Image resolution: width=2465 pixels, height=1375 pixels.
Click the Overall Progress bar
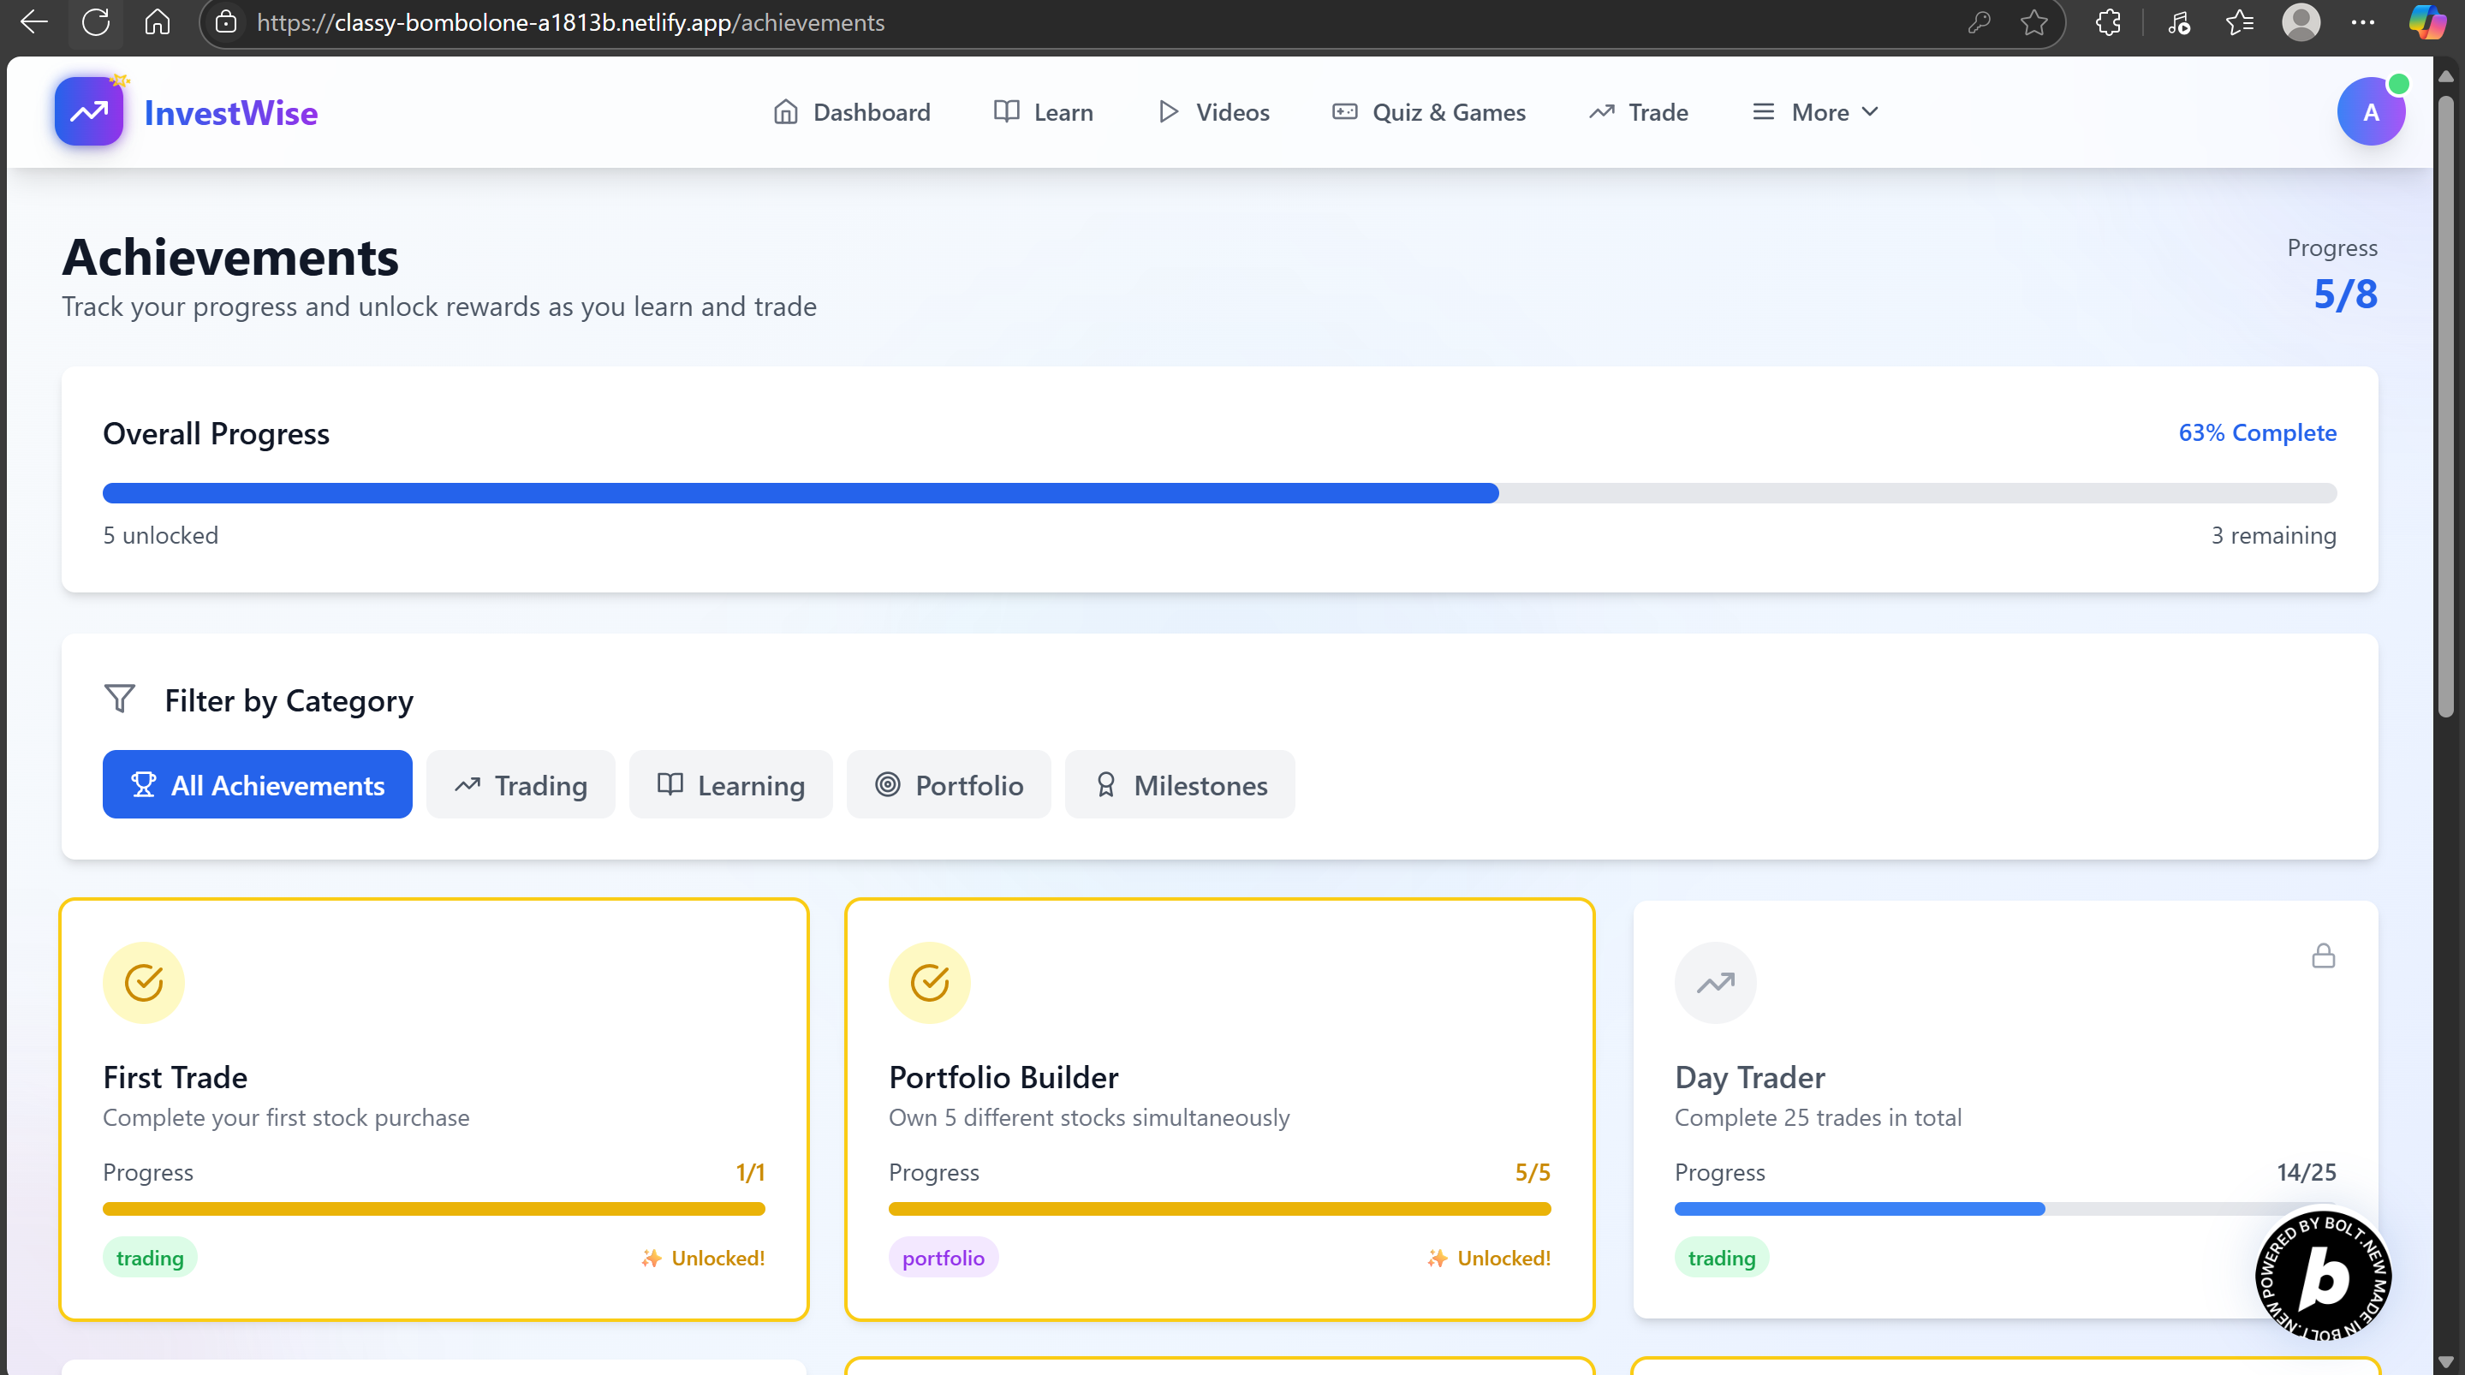(1219, 493)
